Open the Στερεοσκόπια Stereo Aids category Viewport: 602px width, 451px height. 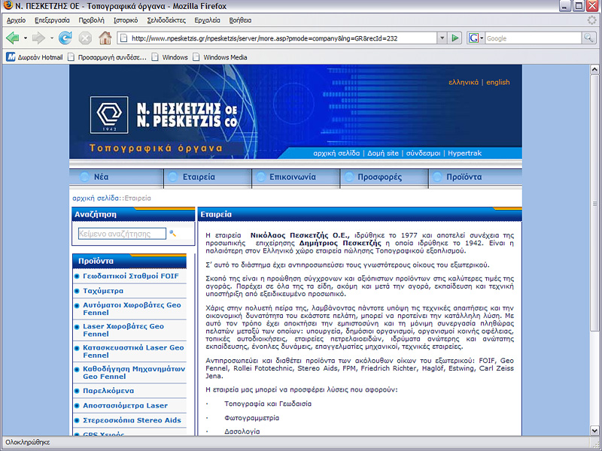(x=132, y=420)
